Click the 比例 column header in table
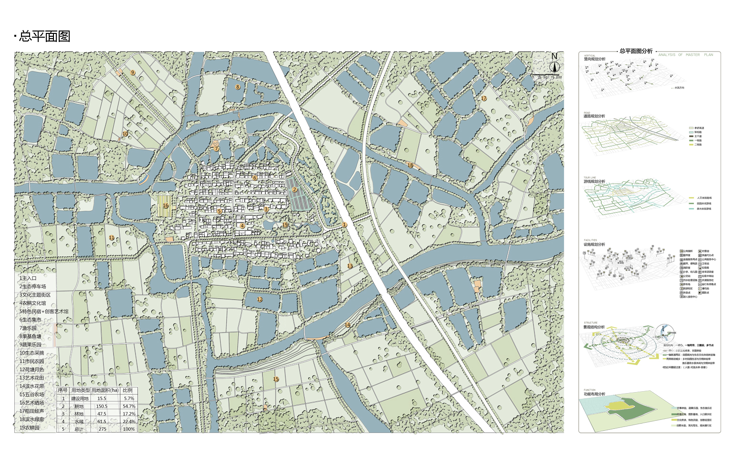Screen dimensions: 733x458 tap(128, 390)
